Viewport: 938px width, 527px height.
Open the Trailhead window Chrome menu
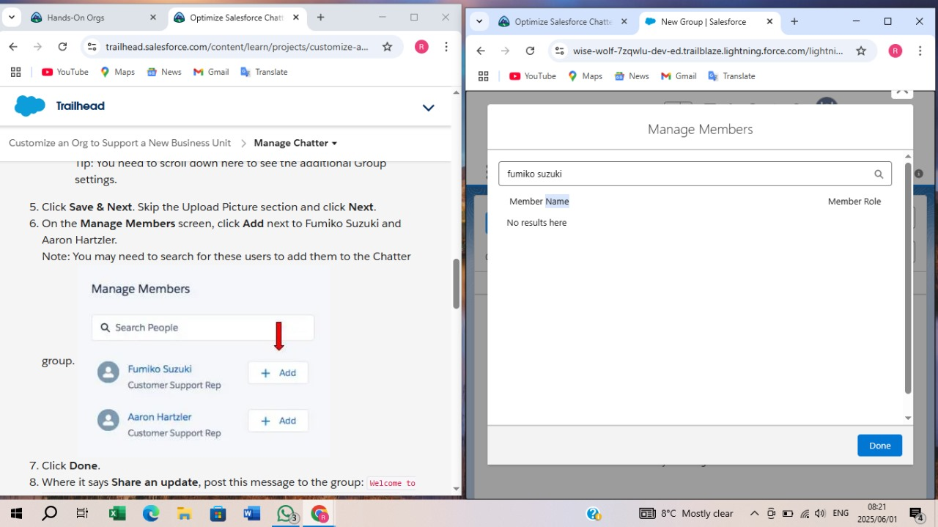[x=446, y=46]
